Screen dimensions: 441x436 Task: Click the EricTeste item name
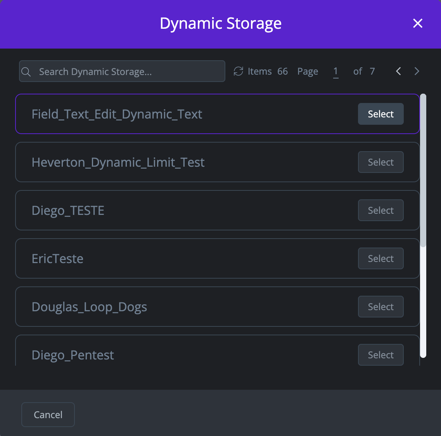pyautogui.click(x=57, y=259)
